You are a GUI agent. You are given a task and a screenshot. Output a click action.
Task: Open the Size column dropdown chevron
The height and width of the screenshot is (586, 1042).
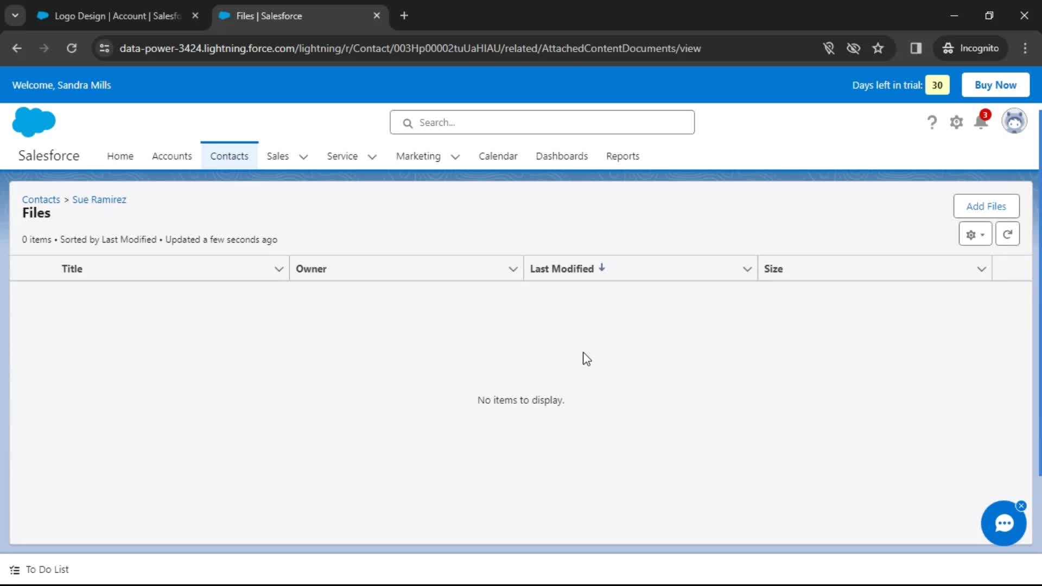coord(981,269)
